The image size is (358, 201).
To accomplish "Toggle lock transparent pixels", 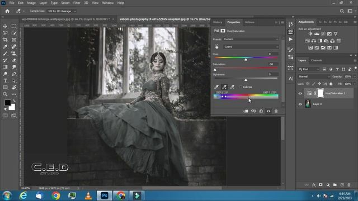I will click(308, 84).
